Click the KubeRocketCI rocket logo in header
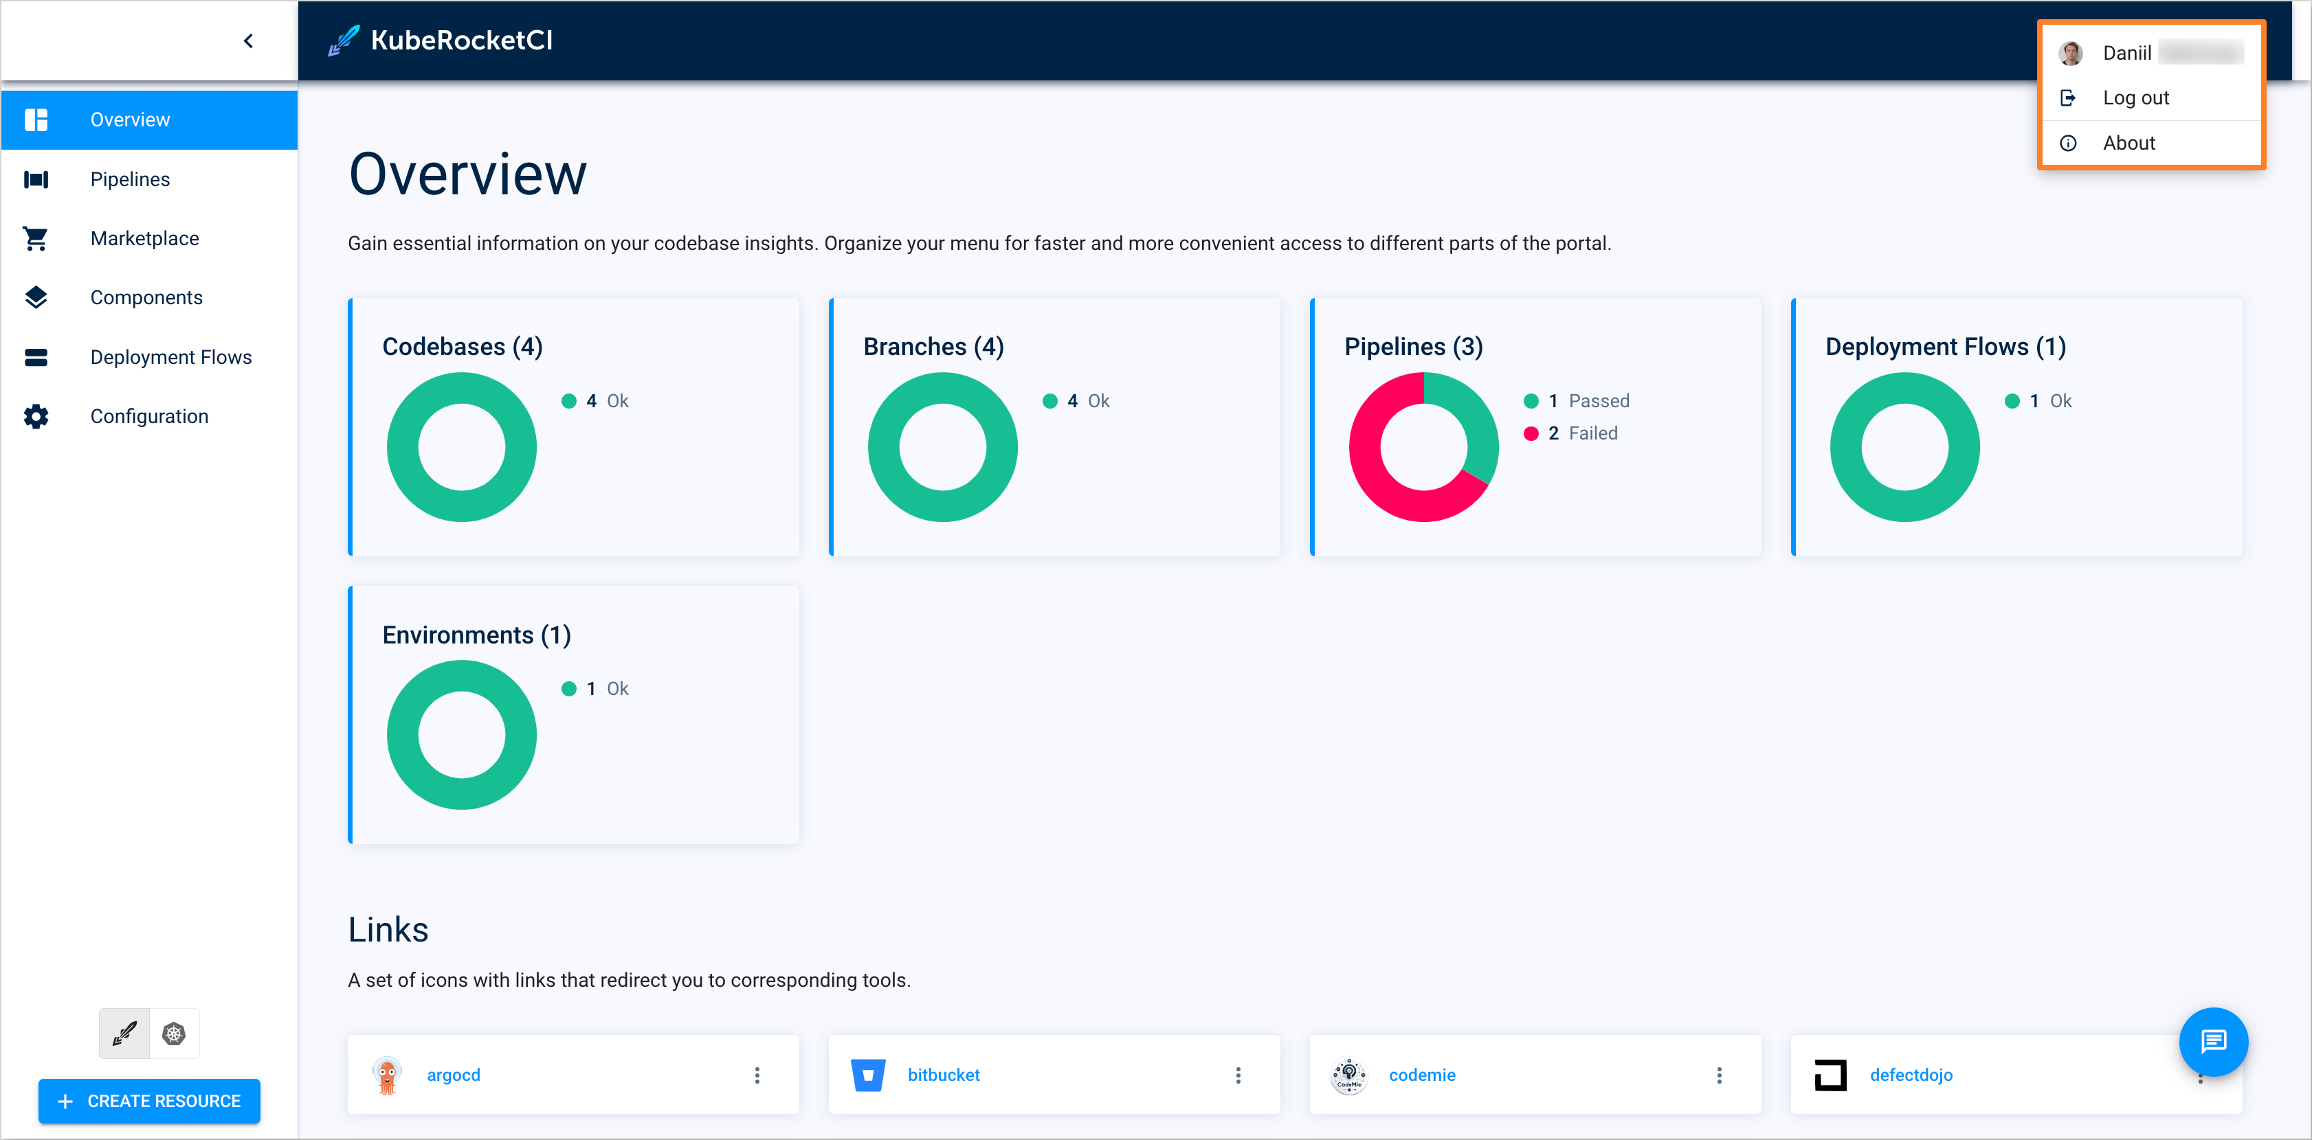 (344, 41)
